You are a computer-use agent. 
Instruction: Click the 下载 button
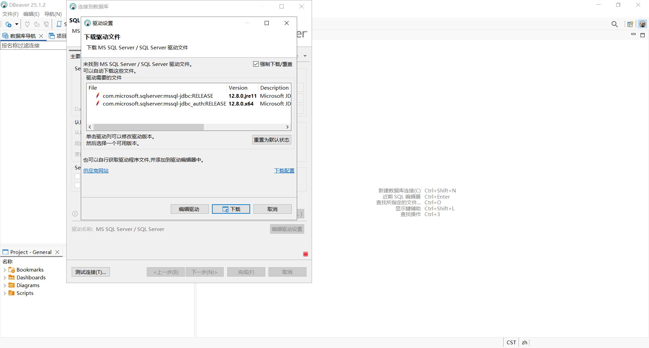pyautogui.click(x=231, y=209)
